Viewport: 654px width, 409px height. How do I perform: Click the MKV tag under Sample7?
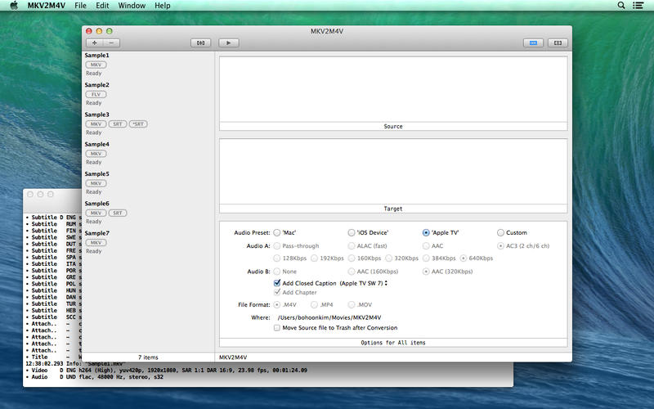pyautogui.click(x=96, y=242)
